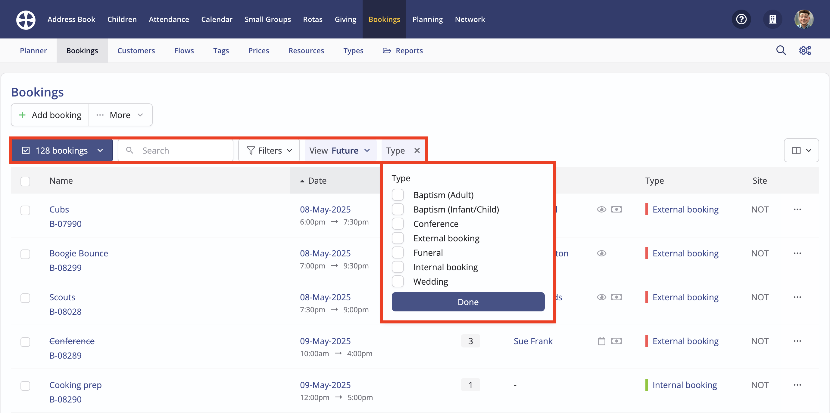This screenshot has width=830, height=413.
Task: Switch to the Types tab
Action: (x=353, y=50)
